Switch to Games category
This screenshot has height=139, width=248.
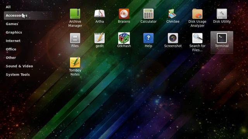[x=12, y=24]
